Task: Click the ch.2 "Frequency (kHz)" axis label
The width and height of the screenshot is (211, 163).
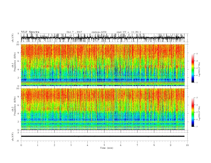Action: 15,106
